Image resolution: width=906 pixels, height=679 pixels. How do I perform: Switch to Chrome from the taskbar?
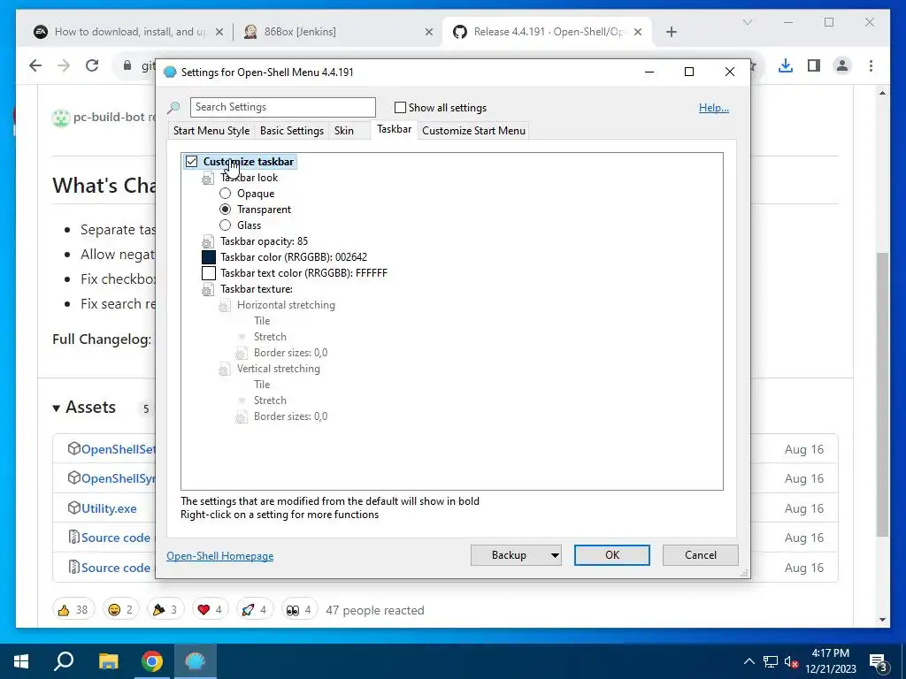pos(152,661)
